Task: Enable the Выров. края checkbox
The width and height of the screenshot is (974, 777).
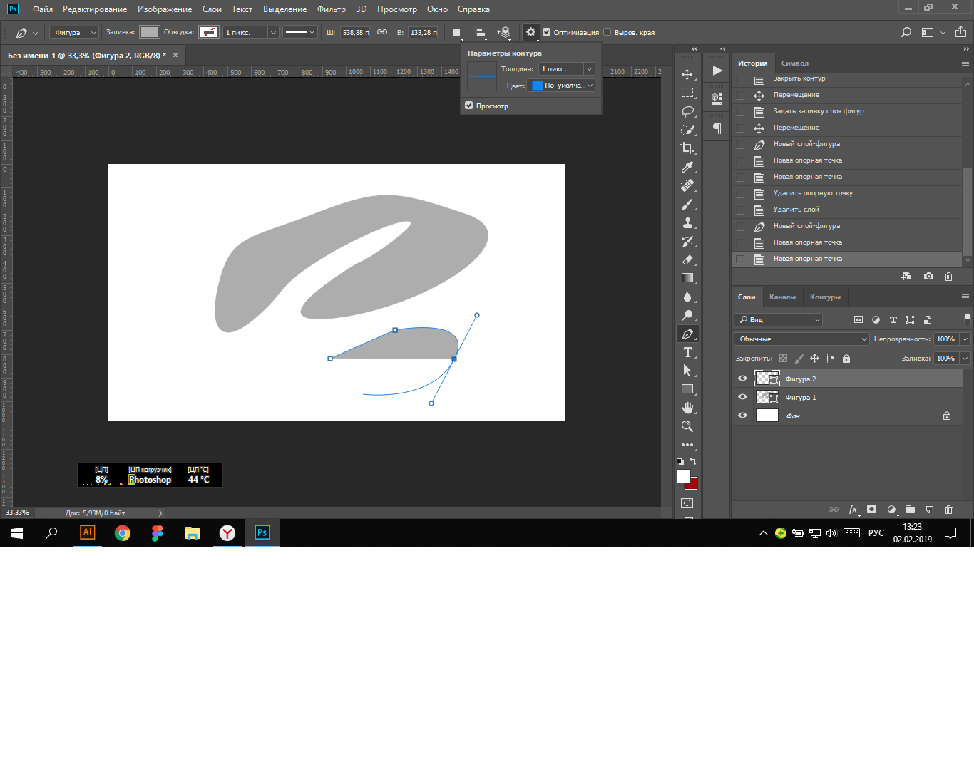Action: (608, 32)
